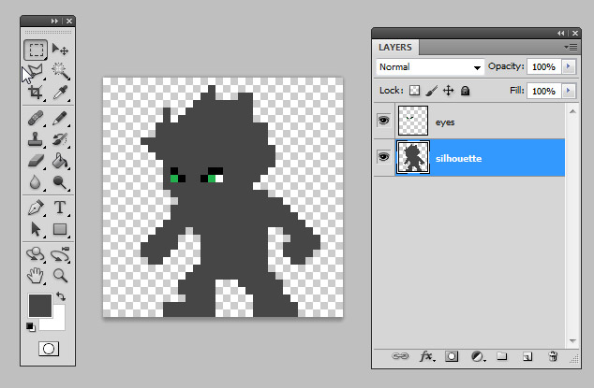The height and width of the screenshot is (388, 594).
Task: Activate the Horizontal Type tool
Action: pyautogui.click(x=60, y=207)
